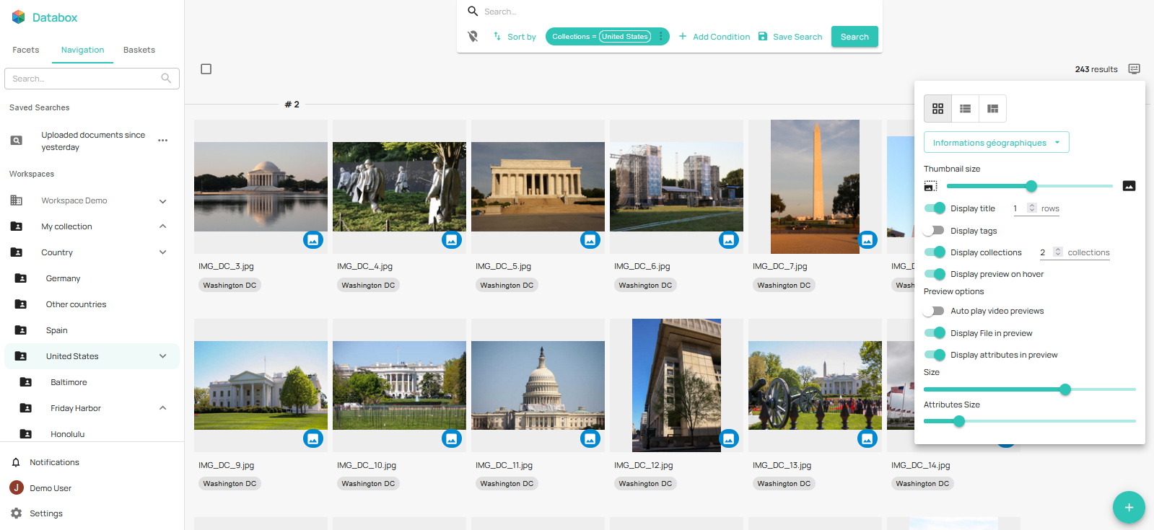This screenshot has width=1154, height=530.
Task: Disable the Display title toggle
Action: point(935,208)
